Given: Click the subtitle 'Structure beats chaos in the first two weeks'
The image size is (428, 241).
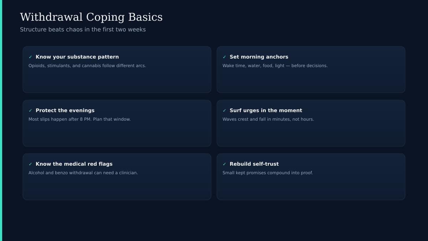Looking at the screenshot, I should (83, 29).
